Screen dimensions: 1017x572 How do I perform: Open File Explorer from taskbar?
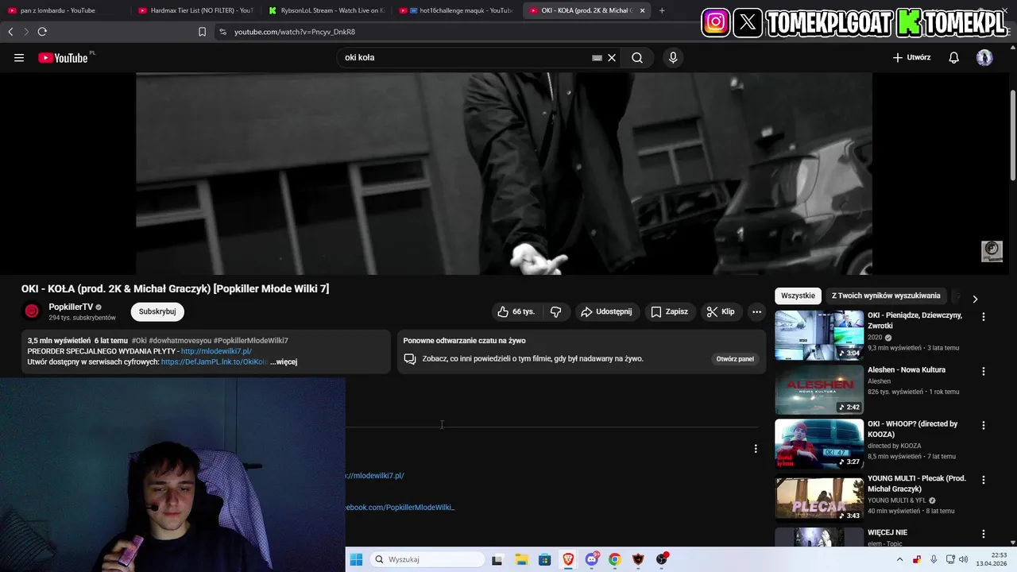(521, 559)
